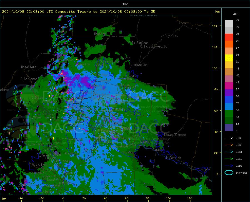
Task: Choose the light blue 30-35 dBZ swatch
Action: pos(229,107)
